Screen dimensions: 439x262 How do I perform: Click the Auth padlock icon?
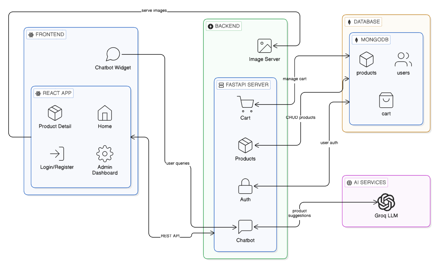(245, 185)
